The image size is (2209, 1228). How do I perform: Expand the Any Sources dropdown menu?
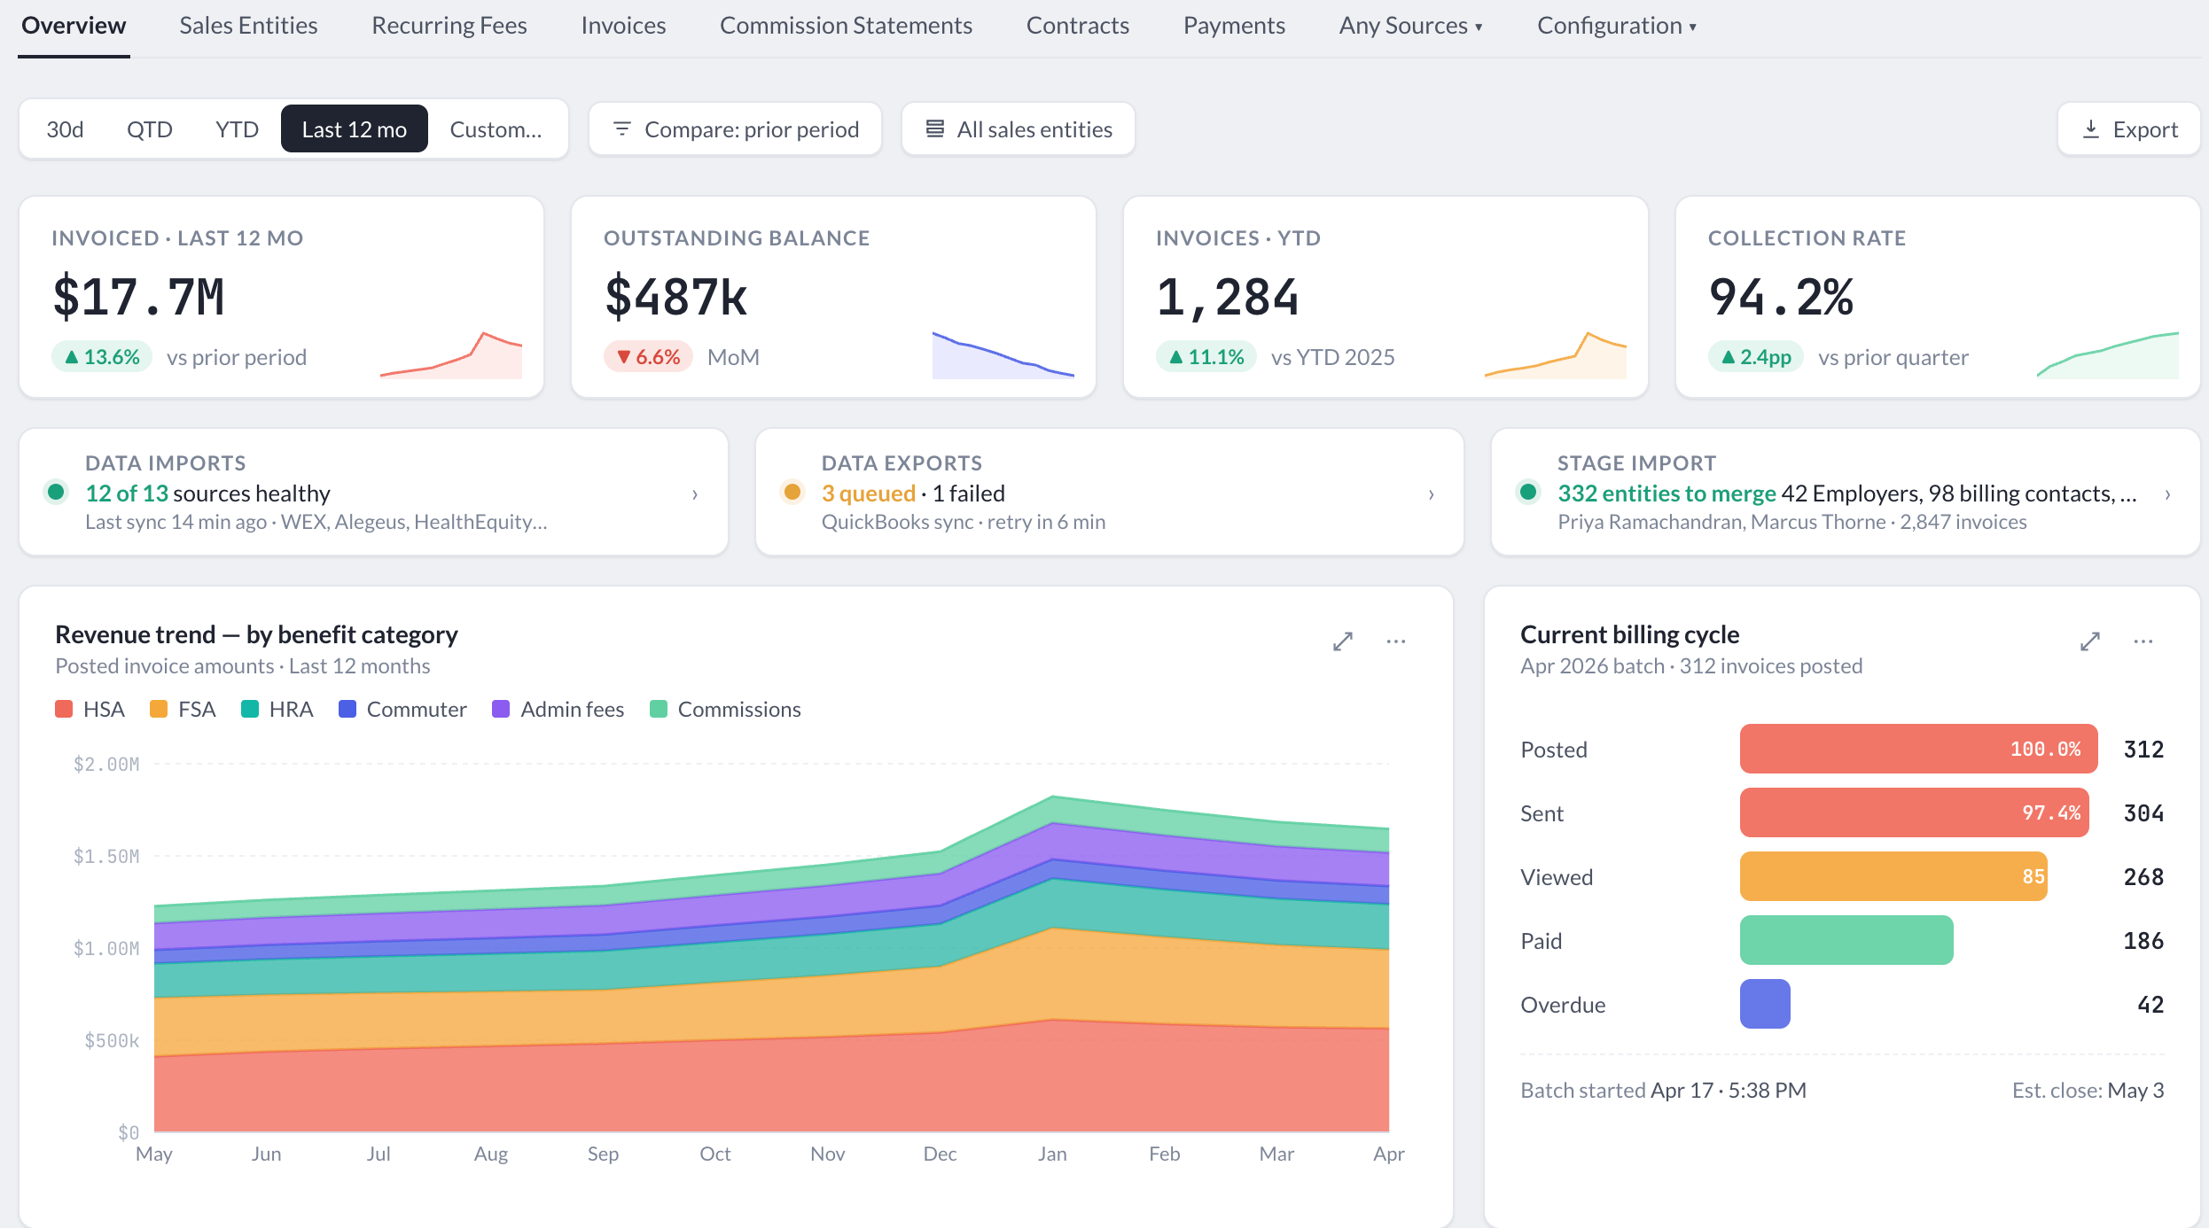point(1411,26)
